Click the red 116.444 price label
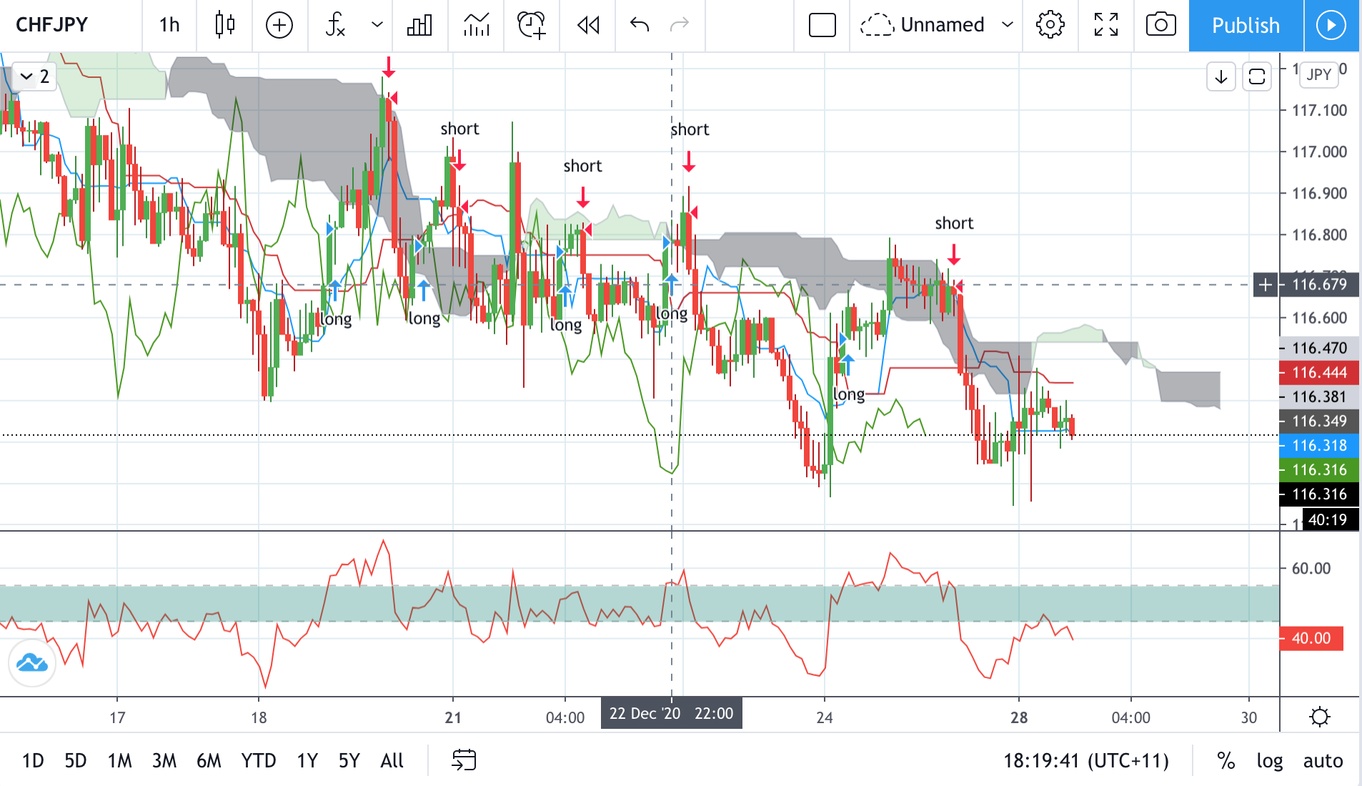 tap(1319, 372)
